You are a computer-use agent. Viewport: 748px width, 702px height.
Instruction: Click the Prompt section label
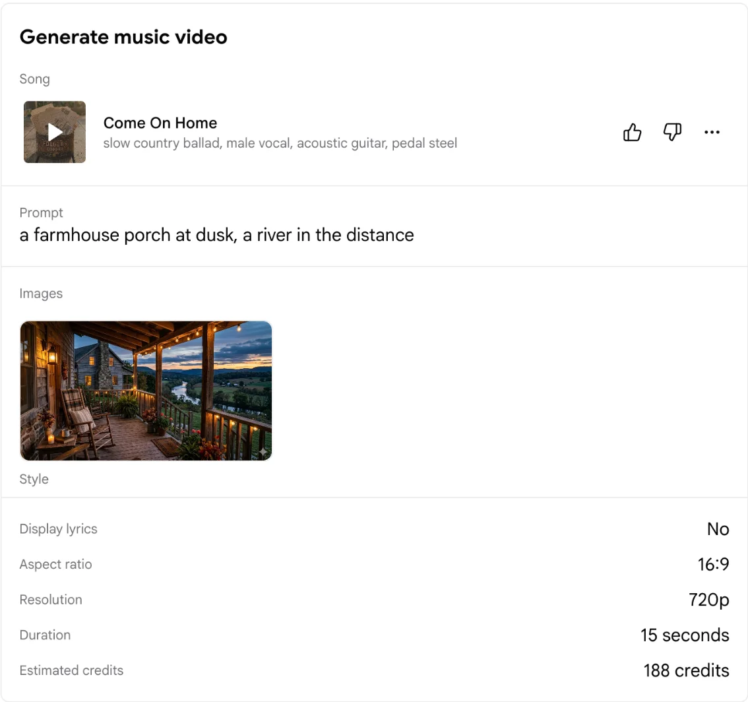click(x=41, y=213)
